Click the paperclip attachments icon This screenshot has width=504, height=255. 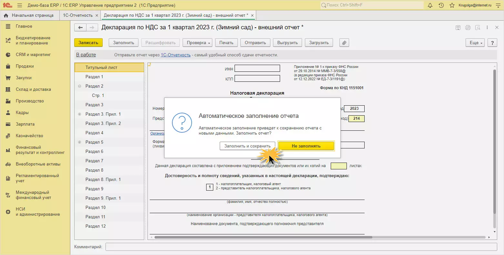click(x=344, y=43)
